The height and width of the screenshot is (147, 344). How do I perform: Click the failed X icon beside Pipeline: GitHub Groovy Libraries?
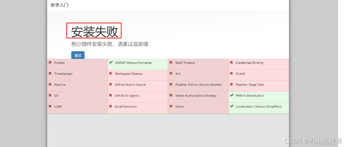[x=171, y=84]
